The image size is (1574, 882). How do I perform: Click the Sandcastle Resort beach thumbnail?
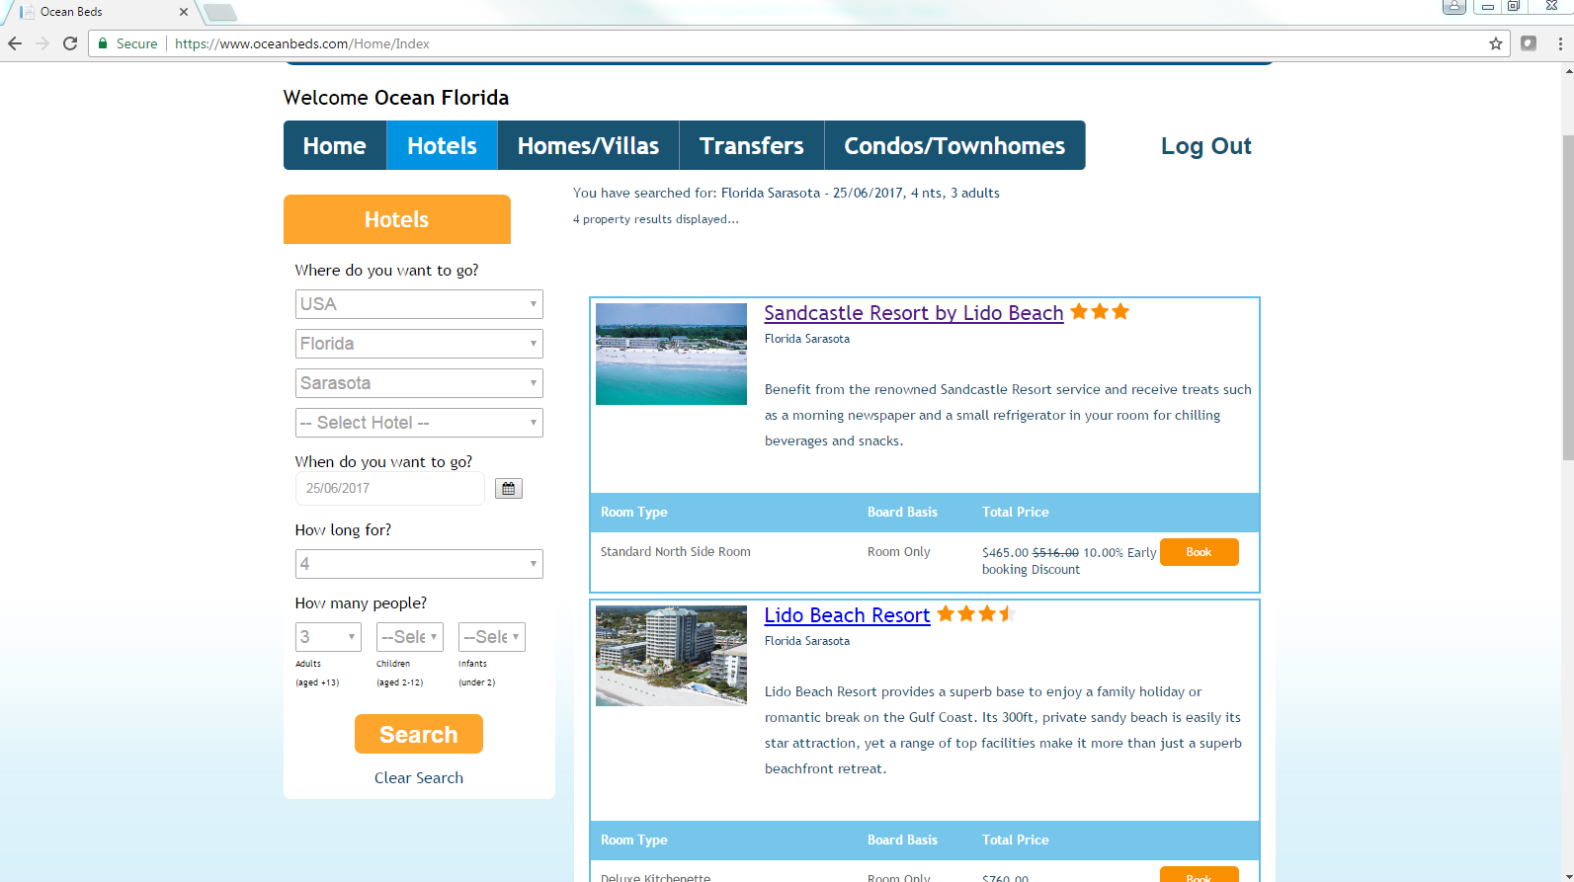pos(671,354)
